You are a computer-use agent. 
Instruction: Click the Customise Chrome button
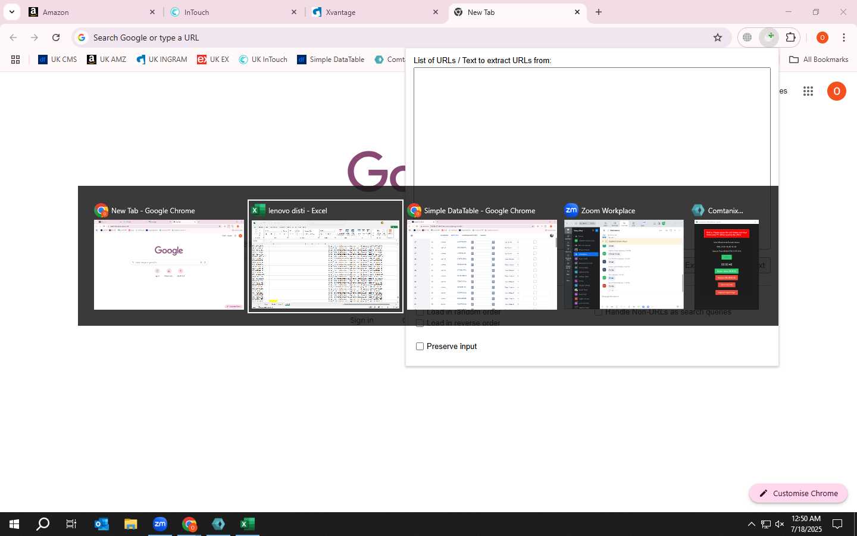click(x=798, y=493)
